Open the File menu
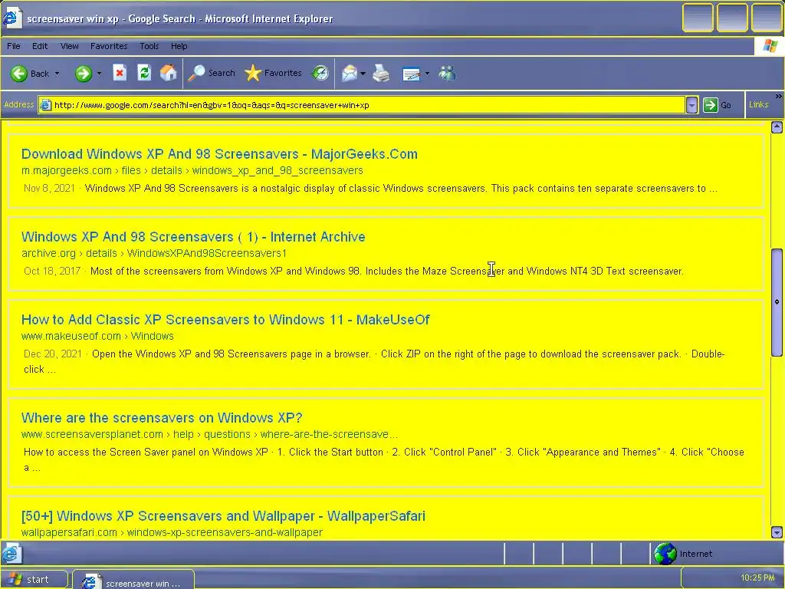 [14, 46]
